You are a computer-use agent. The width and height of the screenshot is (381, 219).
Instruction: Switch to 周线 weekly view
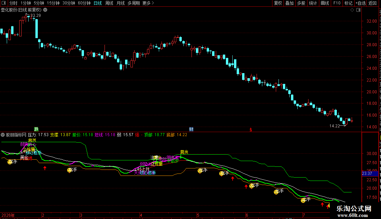click(109, 3)
